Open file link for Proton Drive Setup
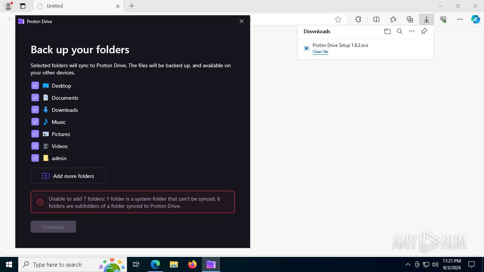 click(320, 52)
